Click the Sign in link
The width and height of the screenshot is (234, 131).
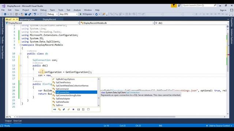click(x=223, y=10)
